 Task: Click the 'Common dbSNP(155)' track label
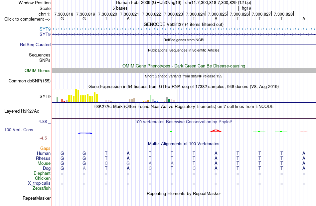point(29,81)
